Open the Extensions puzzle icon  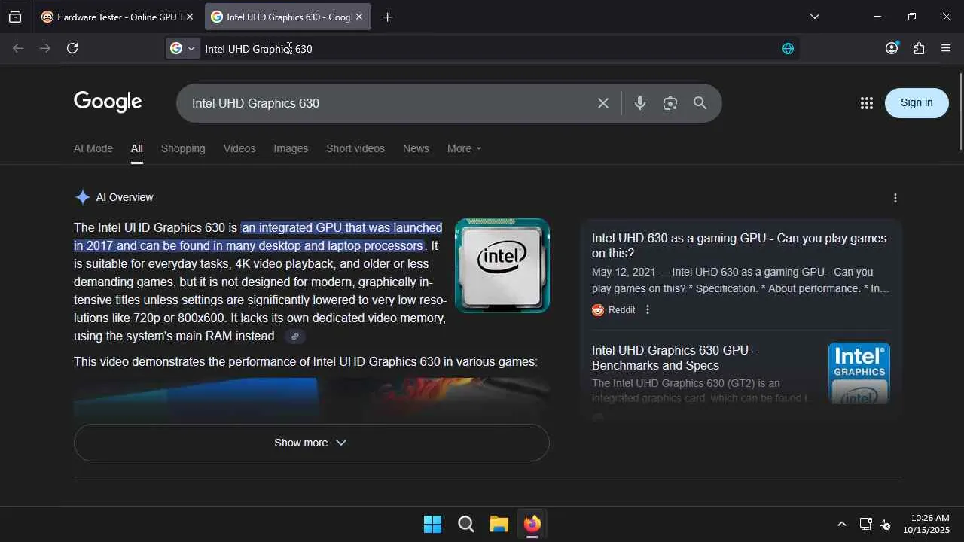point(919,48)
